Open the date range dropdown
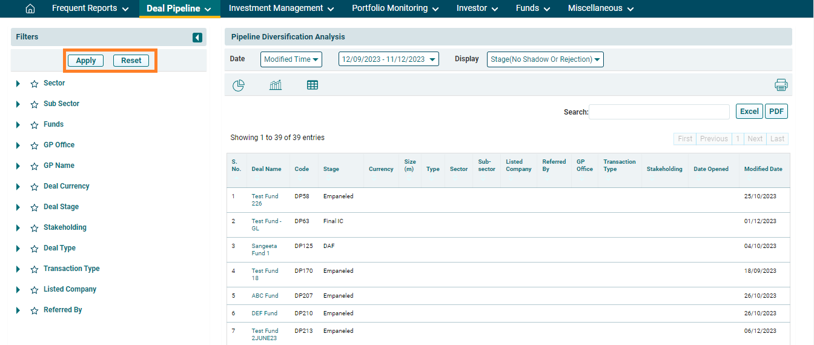Image resolution: width=814 pixels, height=345 pixels. [388, 59]
